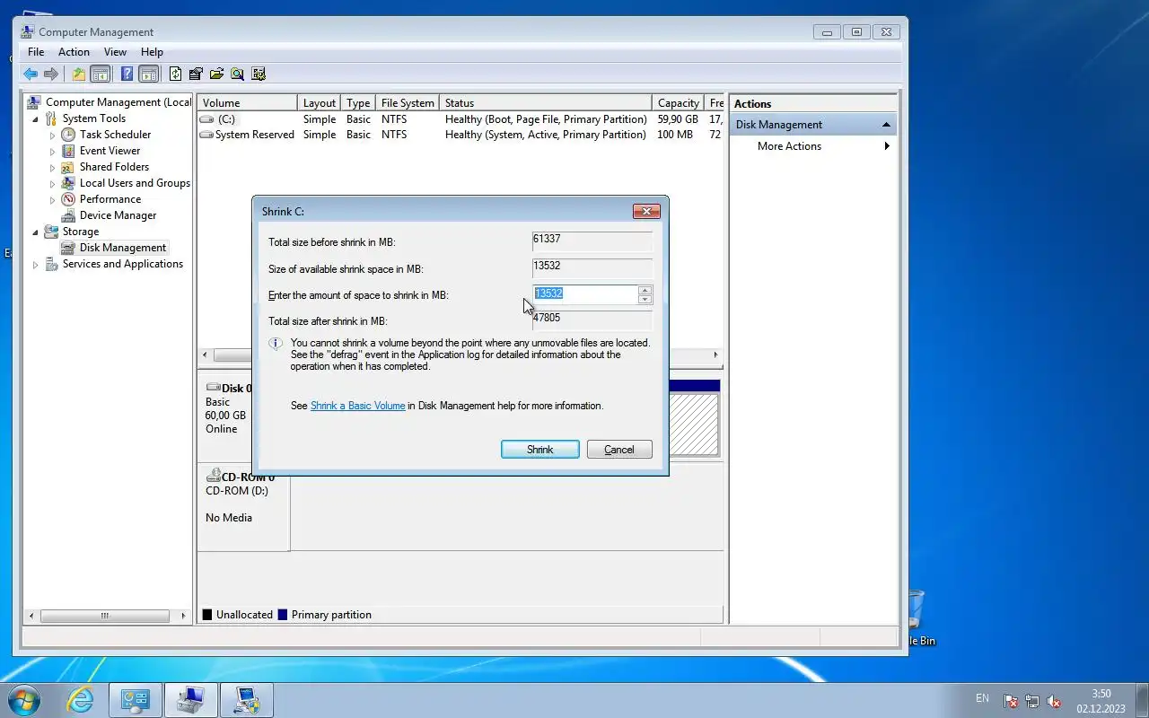Click the open folder toolbar icon
The image size is (1149, 718).
click(216, 74)
